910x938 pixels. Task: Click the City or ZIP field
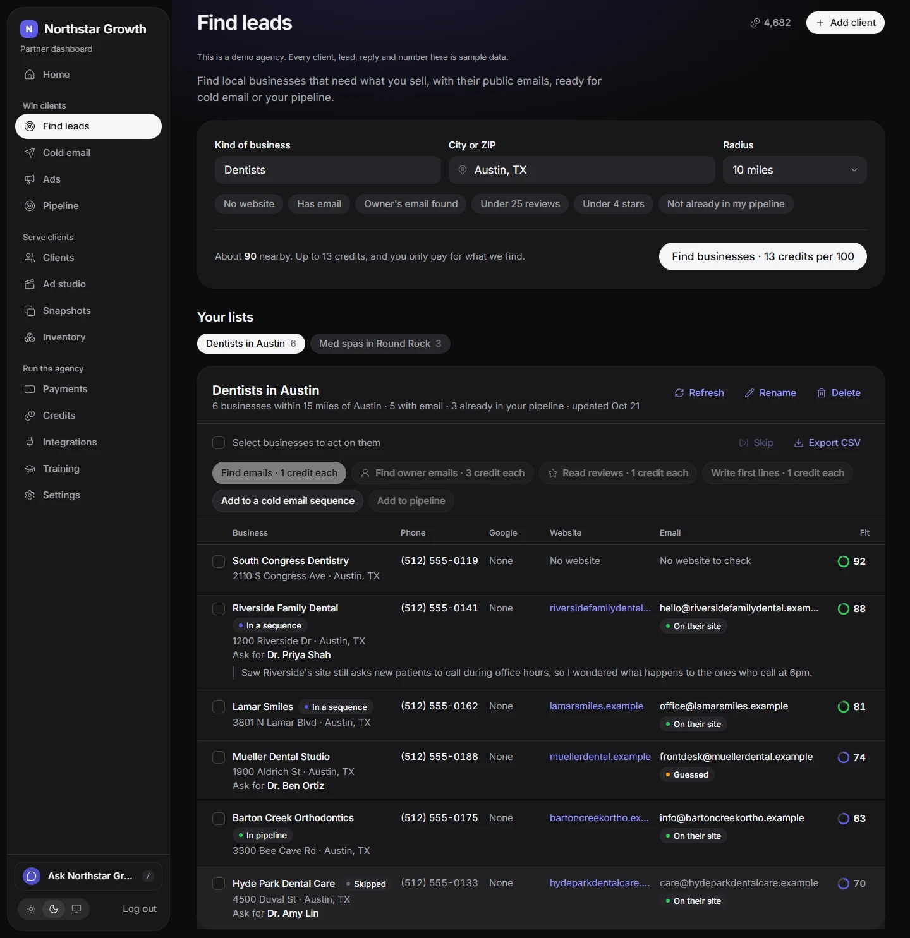582,170
